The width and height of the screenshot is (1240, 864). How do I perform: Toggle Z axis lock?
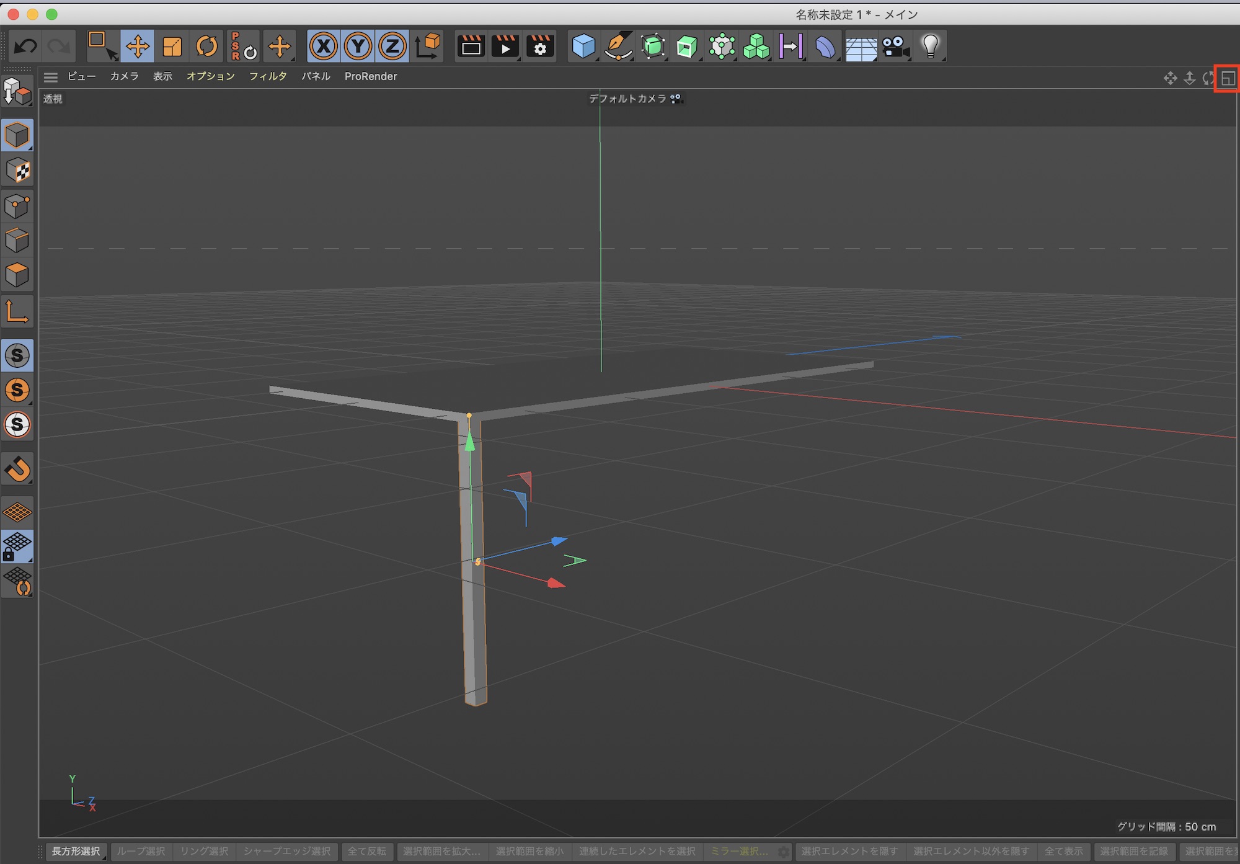[392, 46]
